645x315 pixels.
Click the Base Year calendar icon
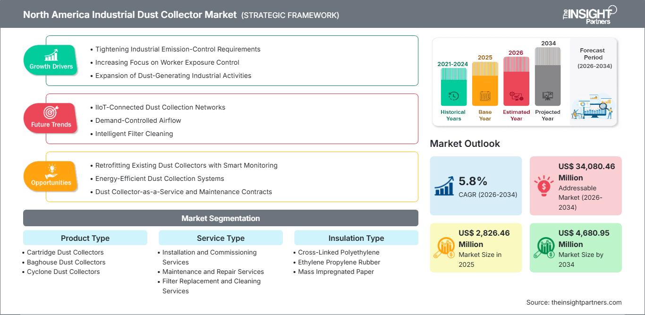[485, 96]
